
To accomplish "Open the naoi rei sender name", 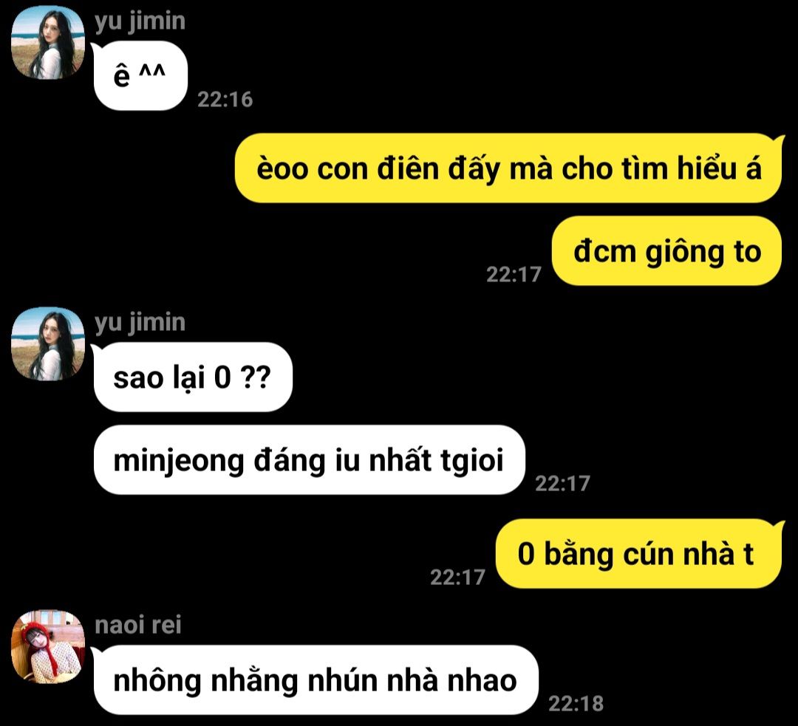I will [138, 625].
